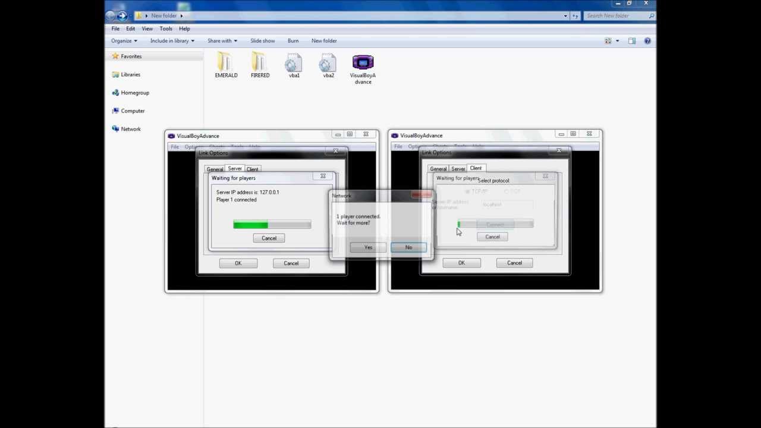
Task: Click 'Server IP address is: 127.0.0.1' text
Action: click(x=247, y=192)
